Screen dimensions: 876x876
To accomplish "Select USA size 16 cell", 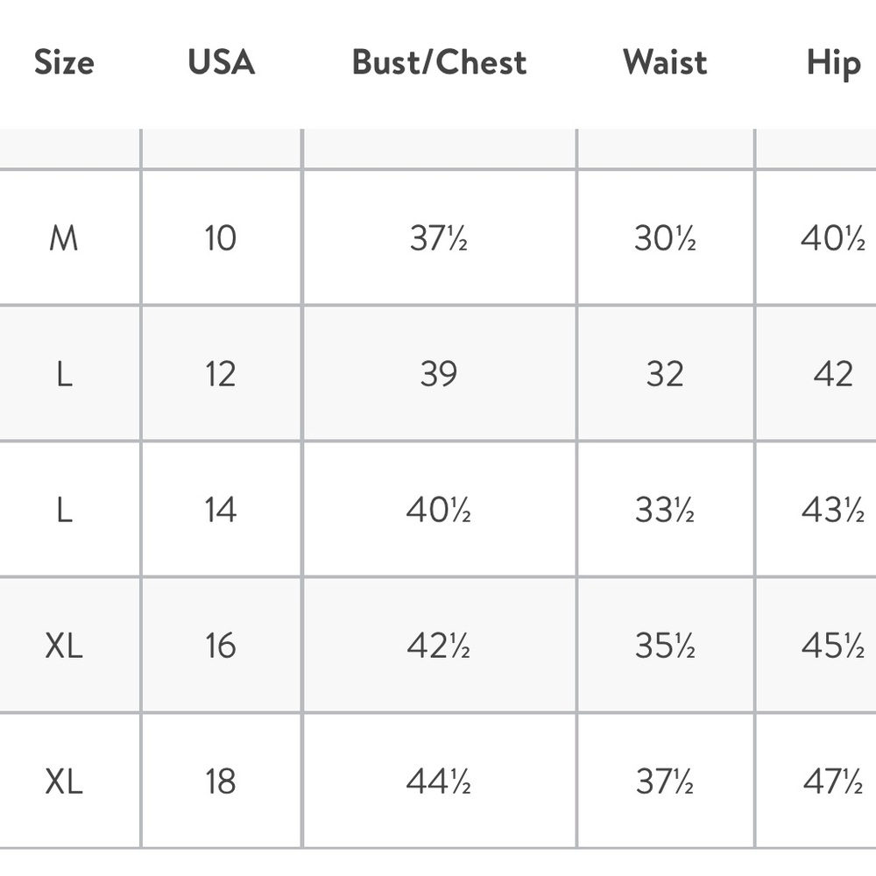I will pos(221,646).
